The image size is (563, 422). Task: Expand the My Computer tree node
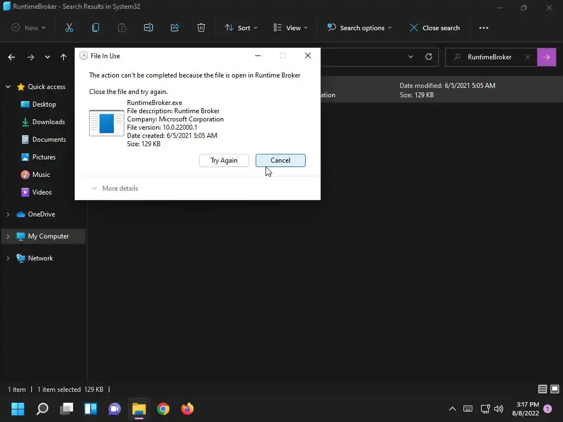[x=8, y=236]
